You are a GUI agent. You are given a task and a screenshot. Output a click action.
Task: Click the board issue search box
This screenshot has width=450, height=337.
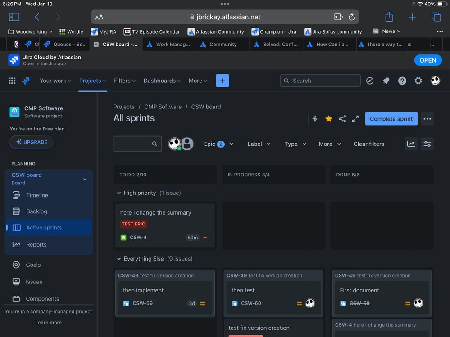point(137,144)
